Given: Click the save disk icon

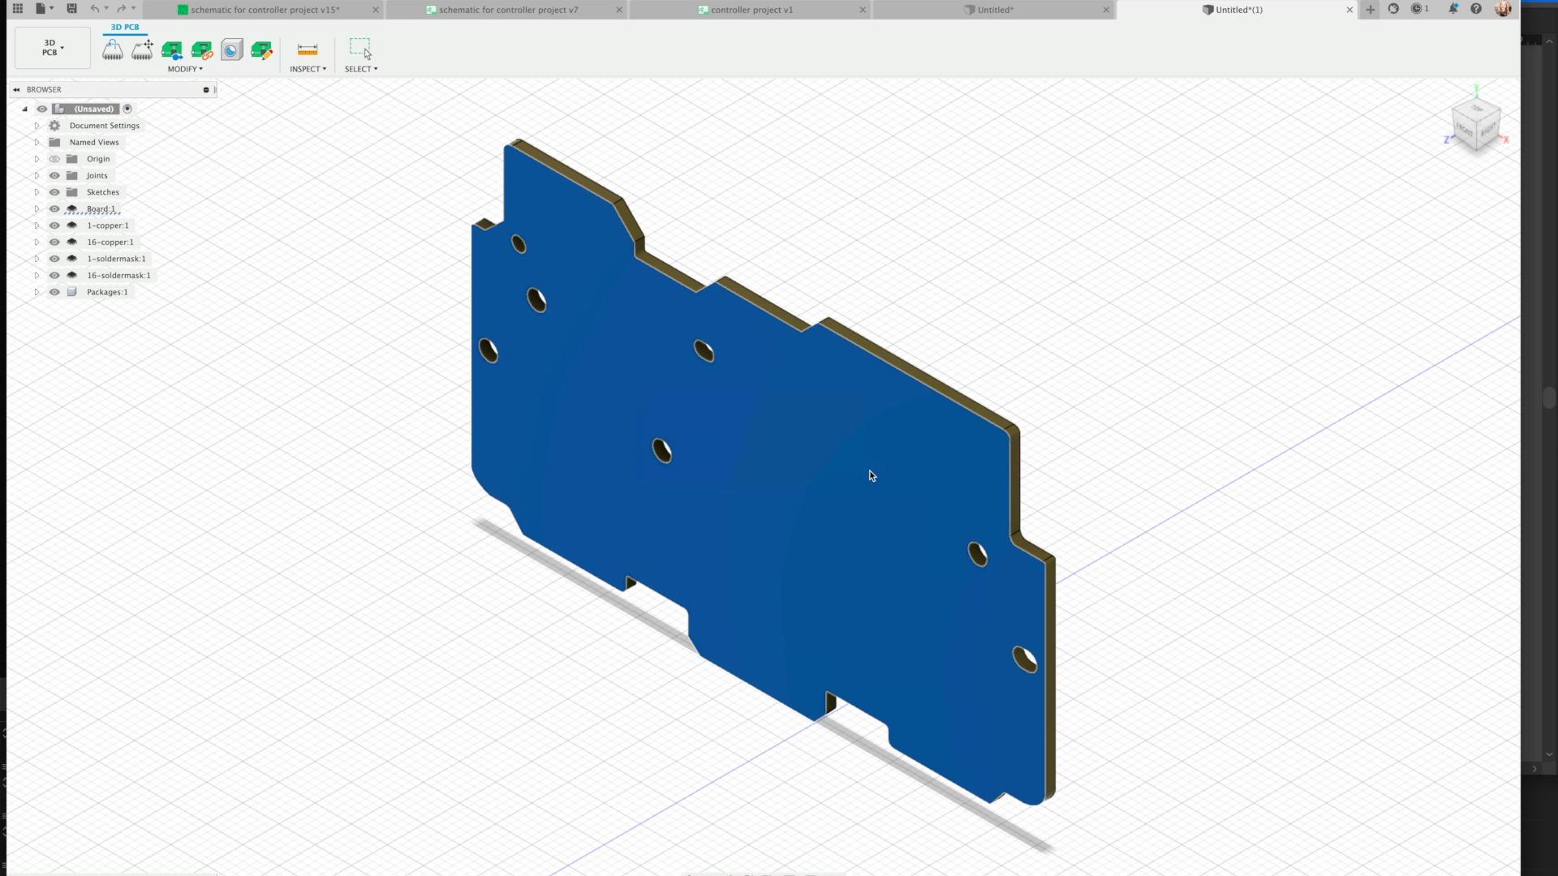Looking at the screenshot, I should click(71, 9).
